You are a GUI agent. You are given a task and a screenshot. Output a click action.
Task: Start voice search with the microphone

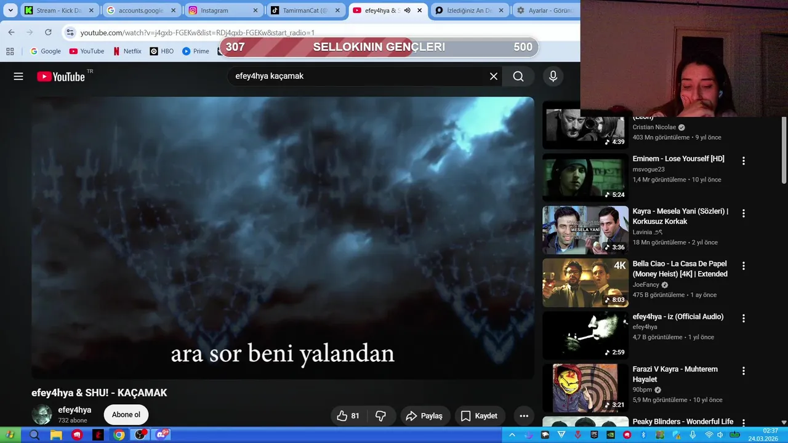pyautogui.click(x=553, y=76)
